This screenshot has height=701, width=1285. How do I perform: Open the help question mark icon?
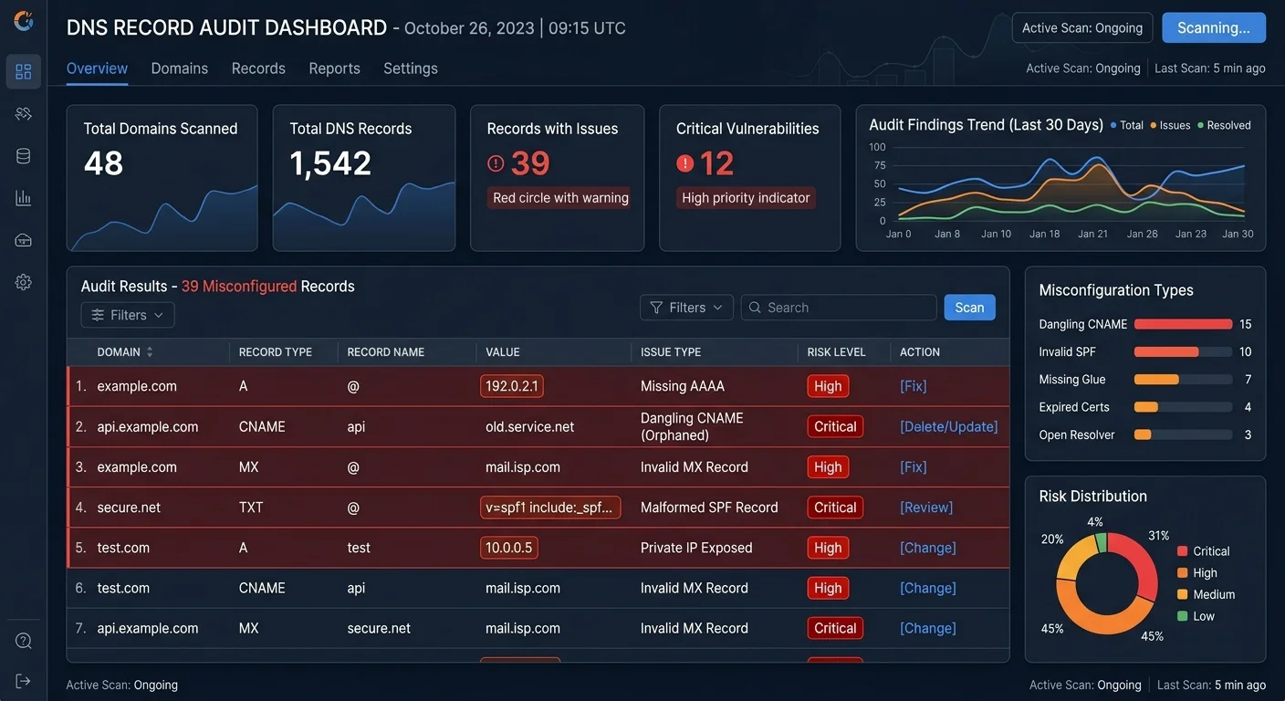coord(24,641)
